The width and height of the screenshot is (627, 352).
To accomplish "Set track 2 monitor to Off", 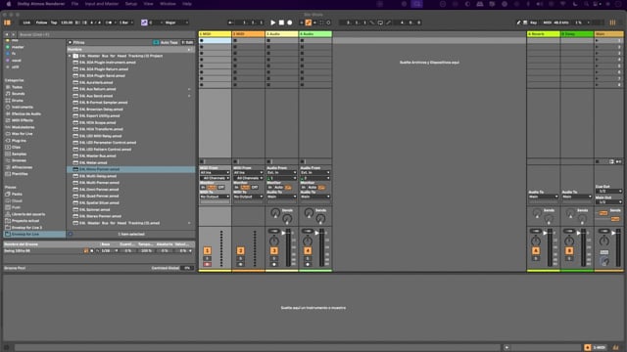I will (x=255, y=187).
